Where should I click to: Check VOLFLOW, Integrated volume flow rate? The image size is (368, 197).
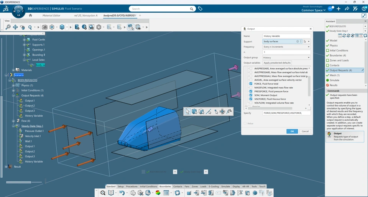coord(251,103)
